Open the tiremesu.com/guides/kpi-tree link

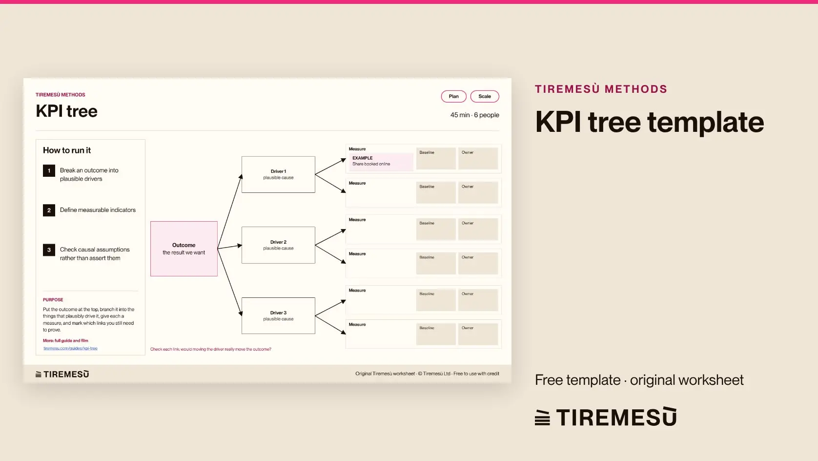point(70,348)
